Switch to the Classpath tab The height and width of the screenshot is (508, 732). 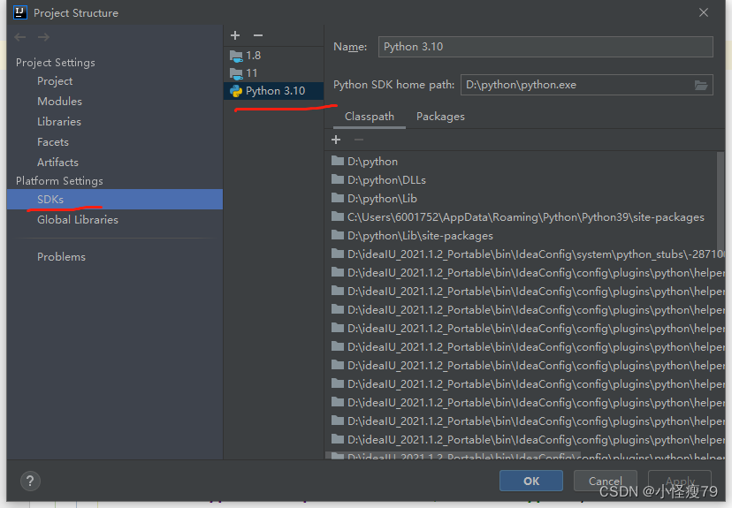pyautogui.click(x=370, y=117)
